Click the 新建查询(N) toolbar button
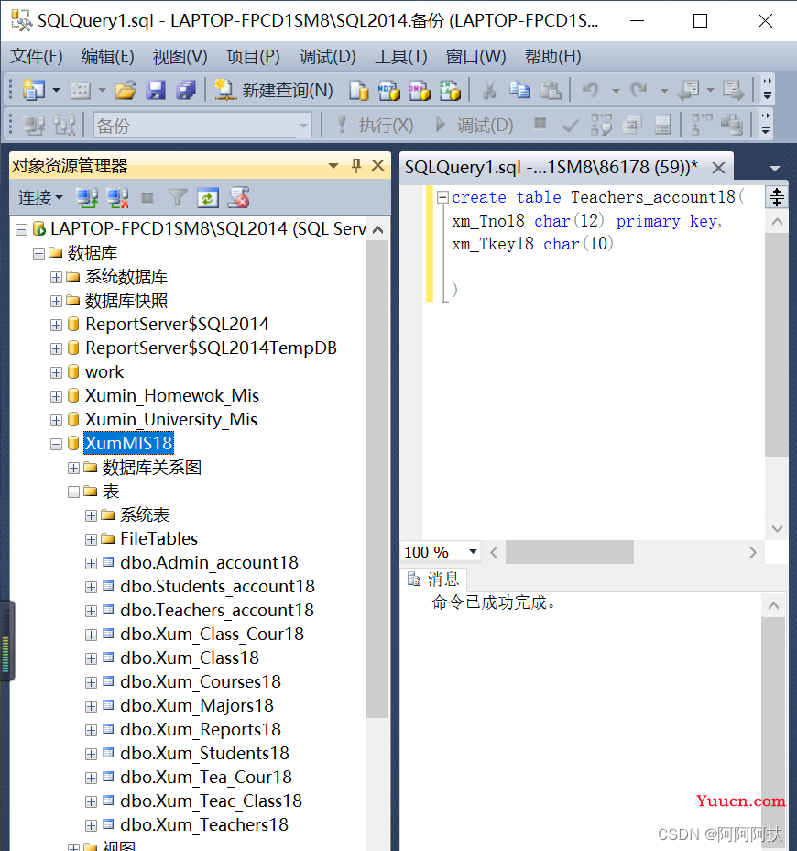This screenshot has height=851, width=797. [275, 90]
